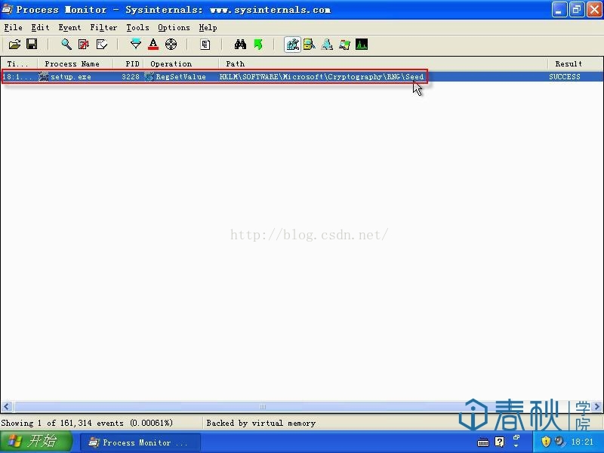Open the File menu
Screen dimensions: 604x453
(13, 27)
